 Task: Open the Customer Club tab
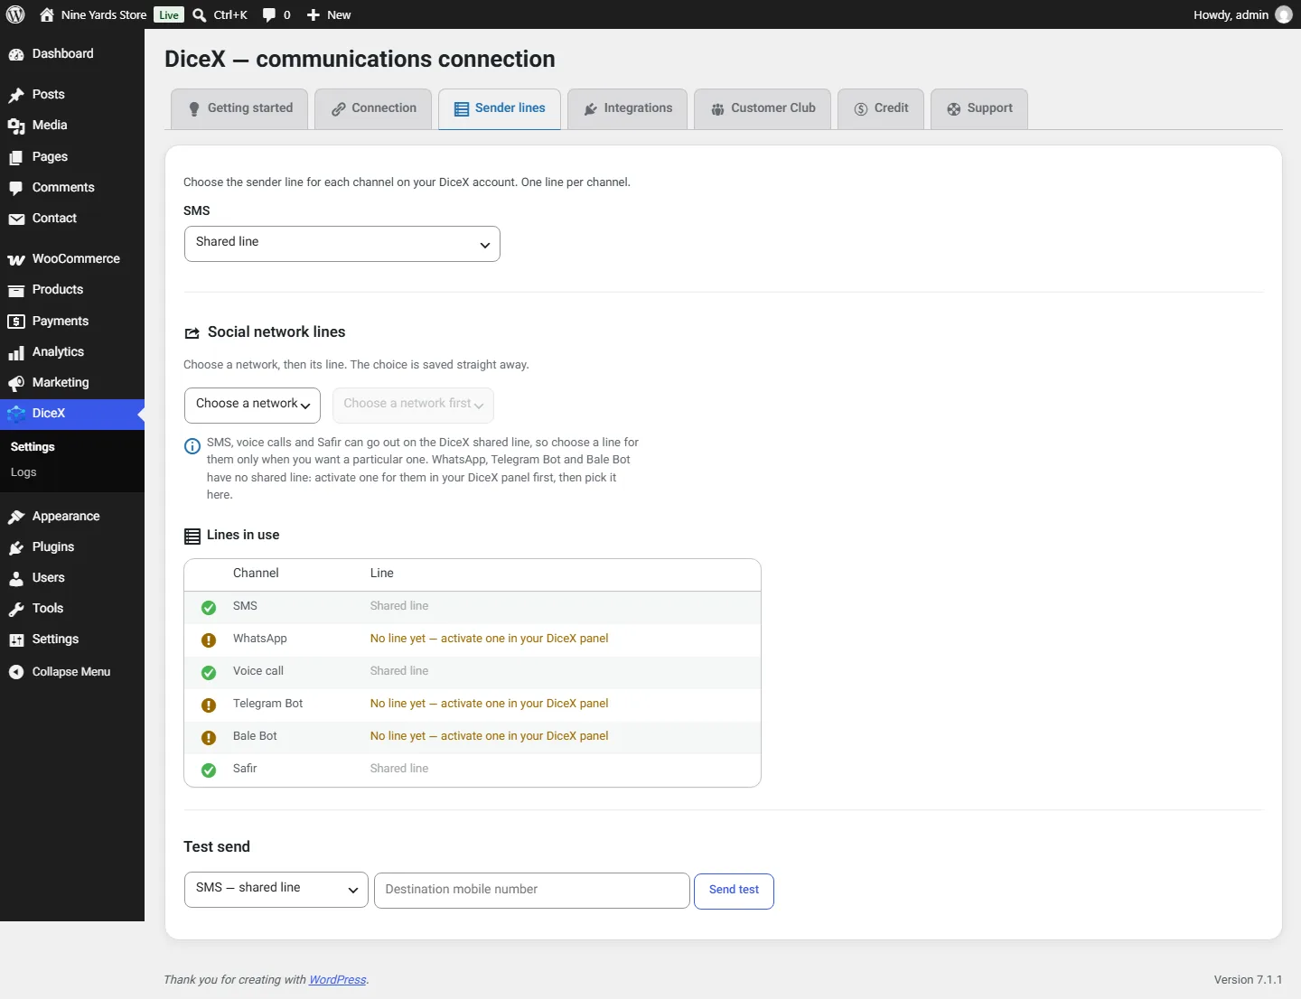coord(763,108)
